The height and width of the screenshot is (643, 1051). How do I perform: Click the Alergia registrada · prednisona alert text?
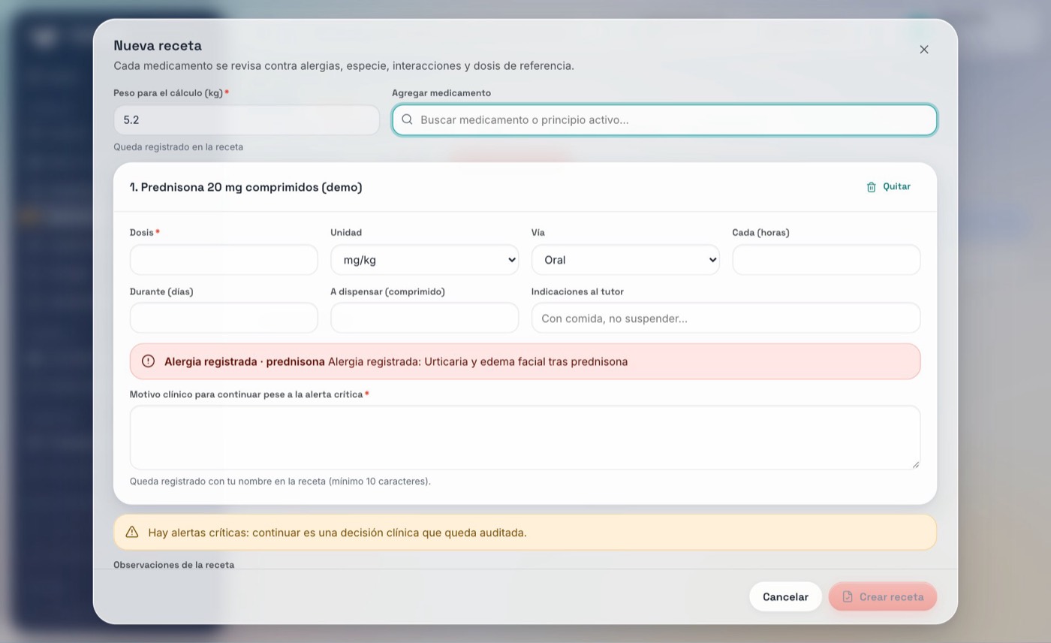pos(396,361)
